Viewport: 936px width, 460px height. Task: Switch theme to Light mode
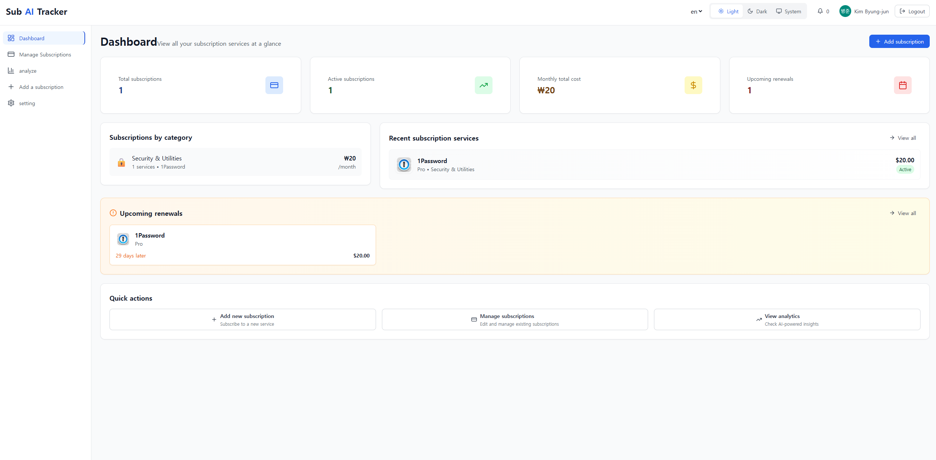tap(728, 11)
